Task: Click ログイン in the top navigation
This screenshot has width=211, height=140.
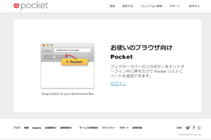Action: coord(194,6)
